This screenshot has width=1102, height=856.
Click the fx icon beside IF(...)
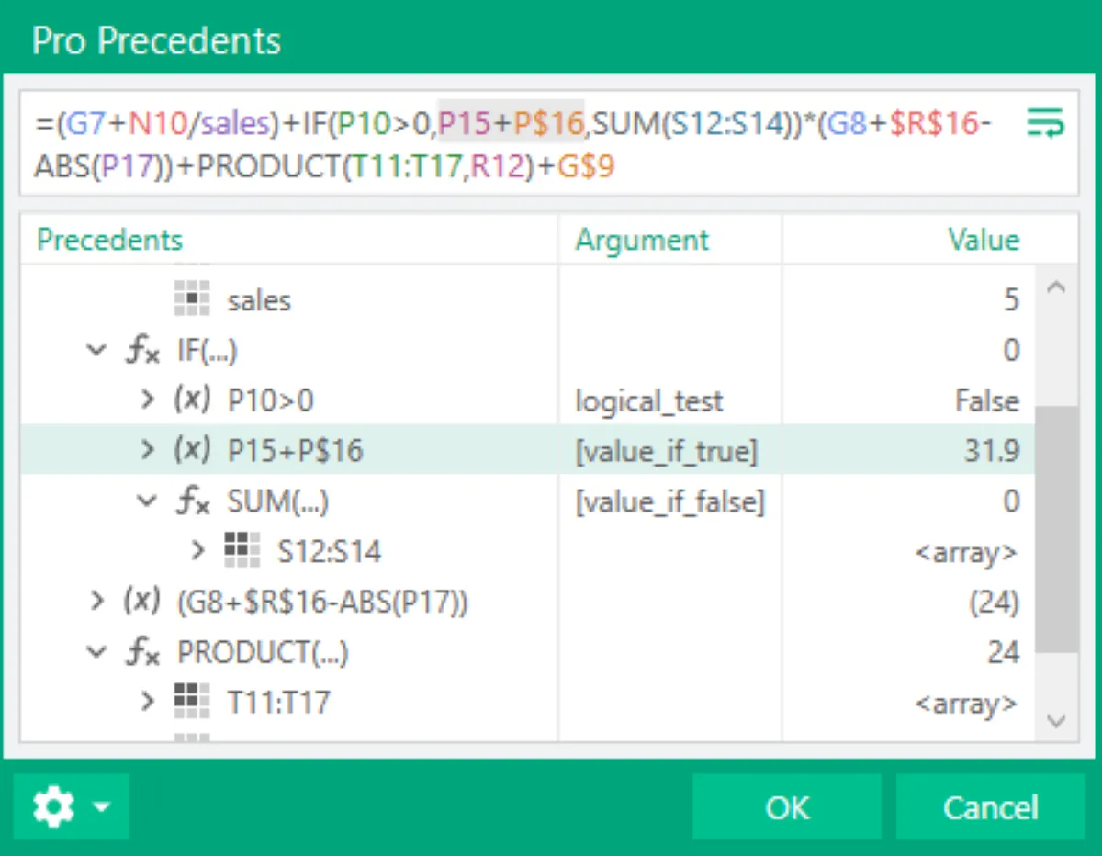tap(143, 350)
